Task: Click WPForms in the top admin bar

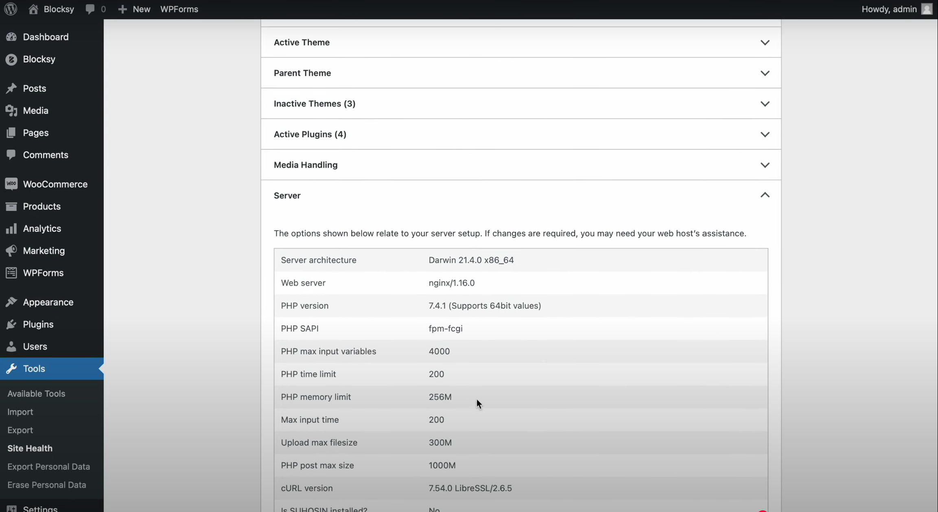Action: 179,9
